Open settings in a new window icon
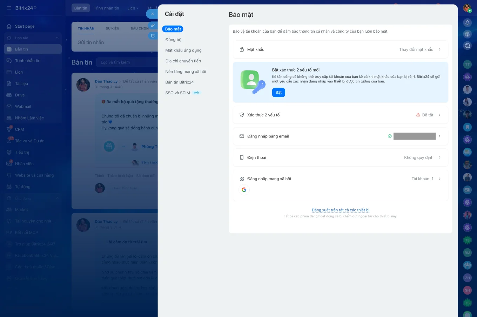The height and width of the screenshot is (317, 477). click(153, 36)
